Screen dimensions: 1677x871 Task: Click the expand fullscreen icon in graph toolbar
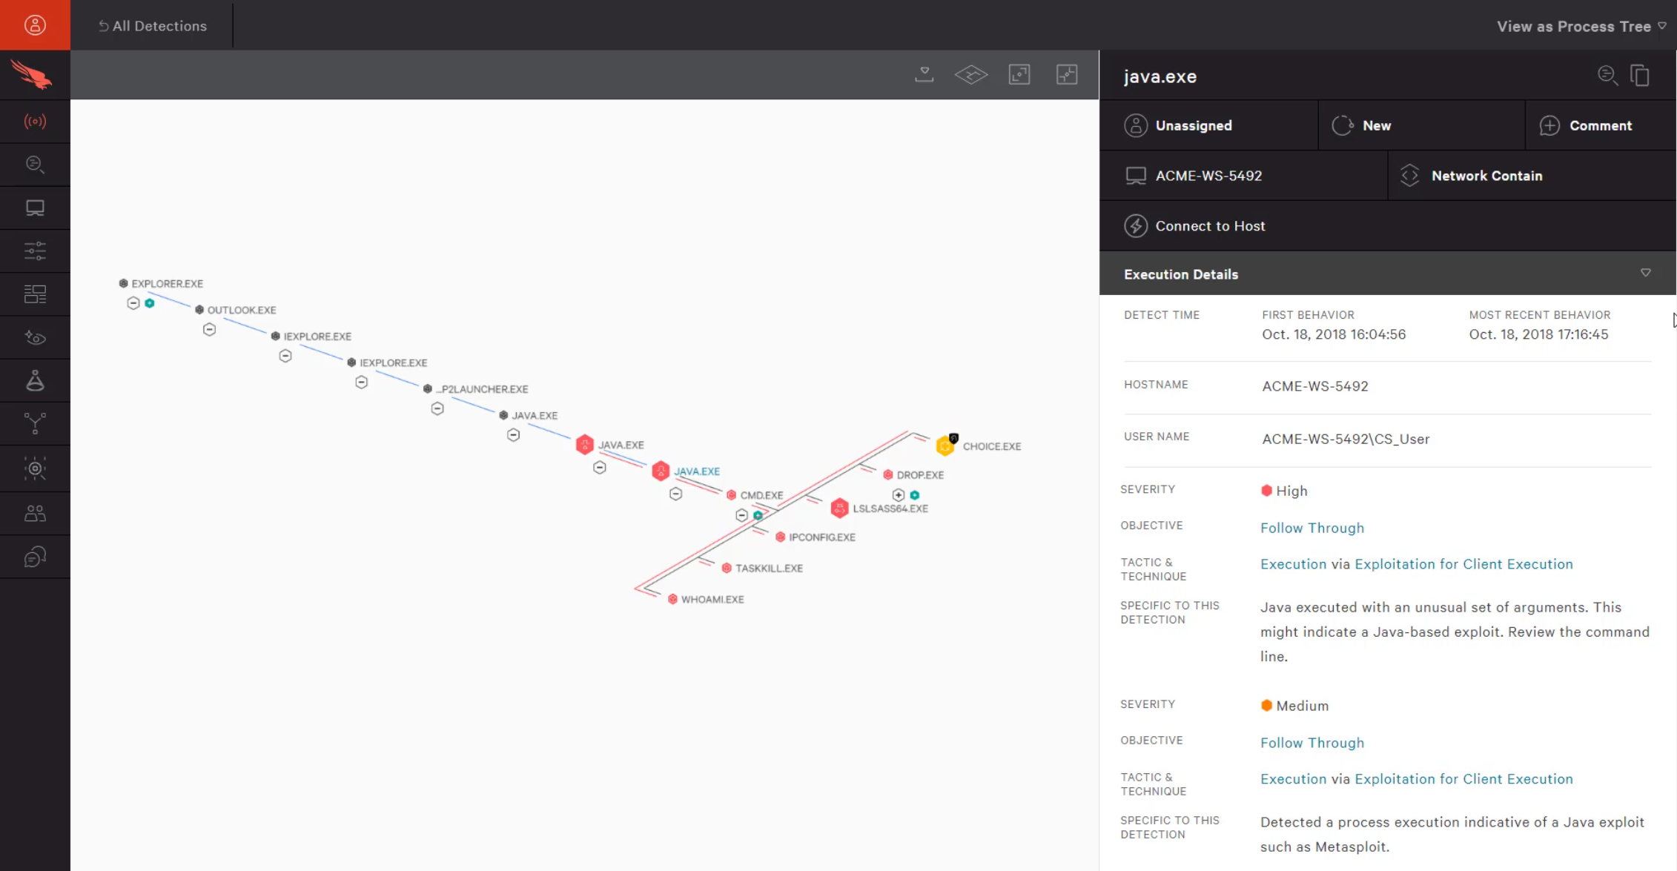coord(1019,74)
